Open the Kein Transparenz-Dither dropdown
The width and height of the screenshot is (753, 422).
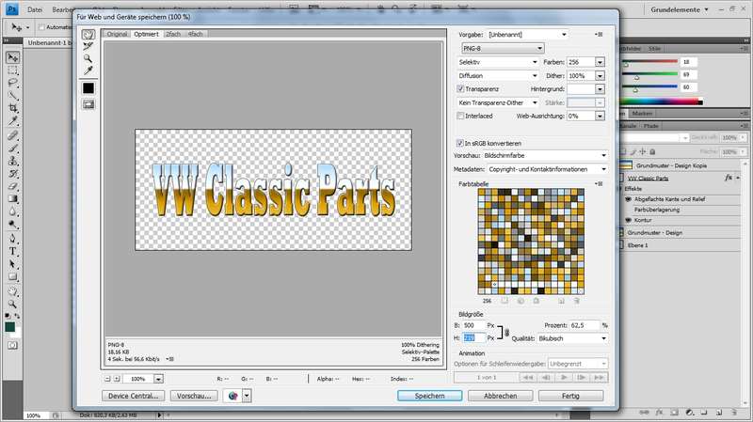[498, 102]
